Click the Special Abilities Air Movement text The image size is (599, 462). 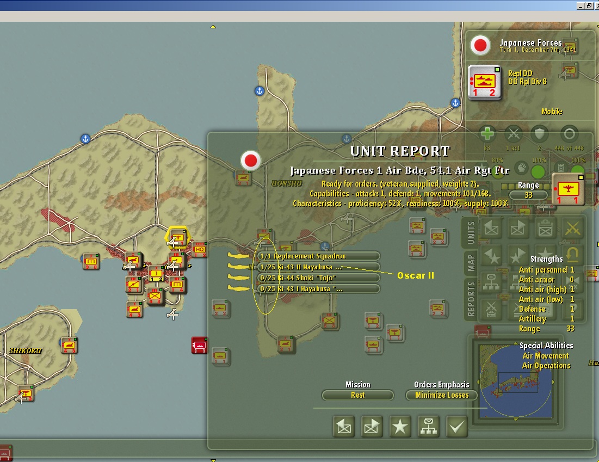[546, 356]
